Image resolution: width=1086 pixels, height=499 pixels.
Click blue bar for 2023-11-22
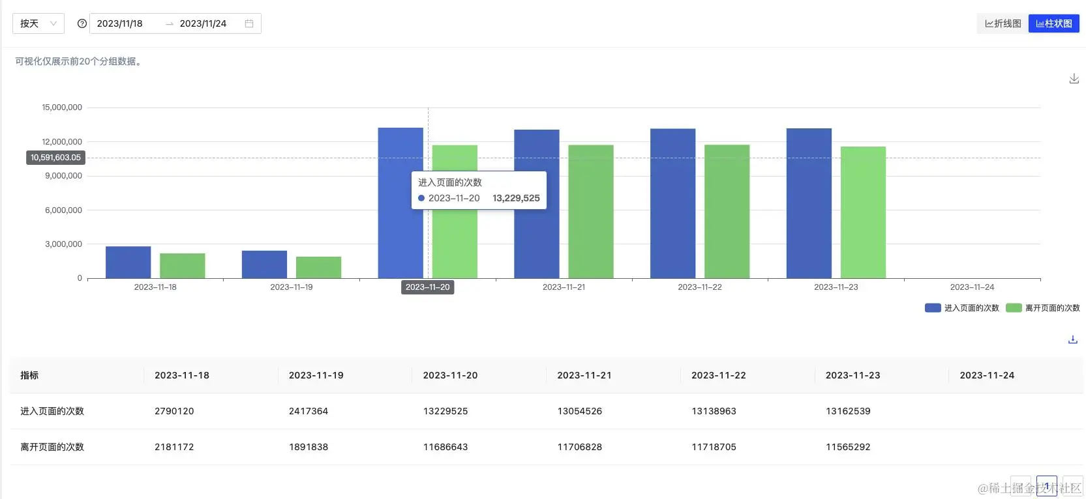(673, 203)
